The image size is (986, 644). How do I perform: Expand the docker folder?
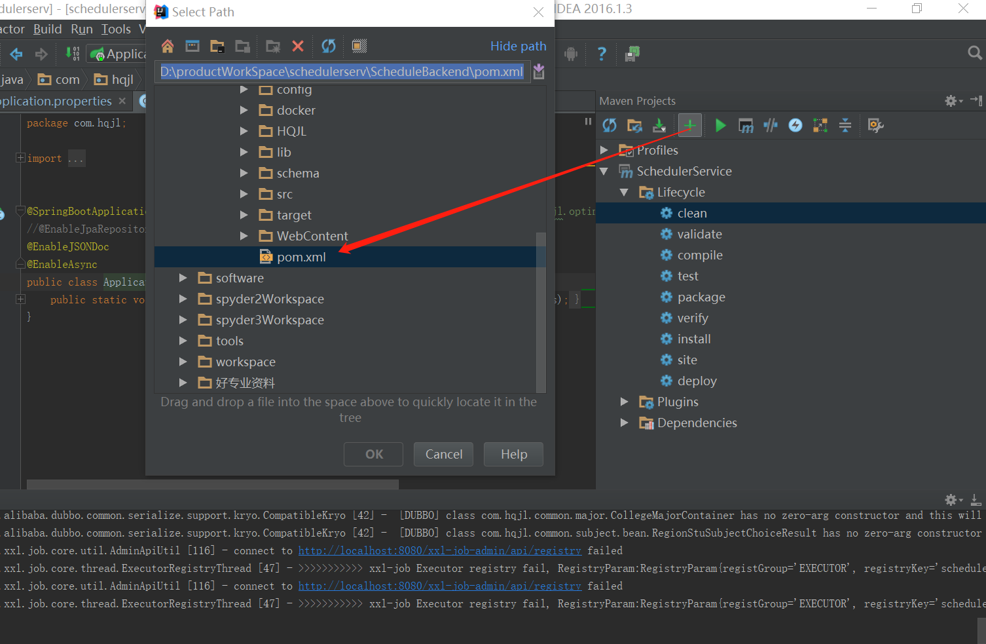coord(244,110)
